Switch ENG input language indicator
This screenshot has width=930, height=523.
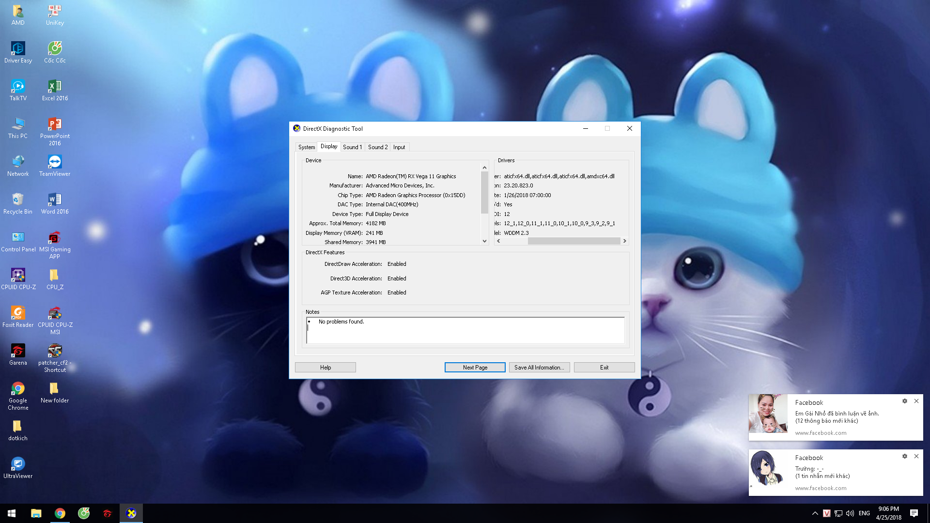(x=864, y=513)
